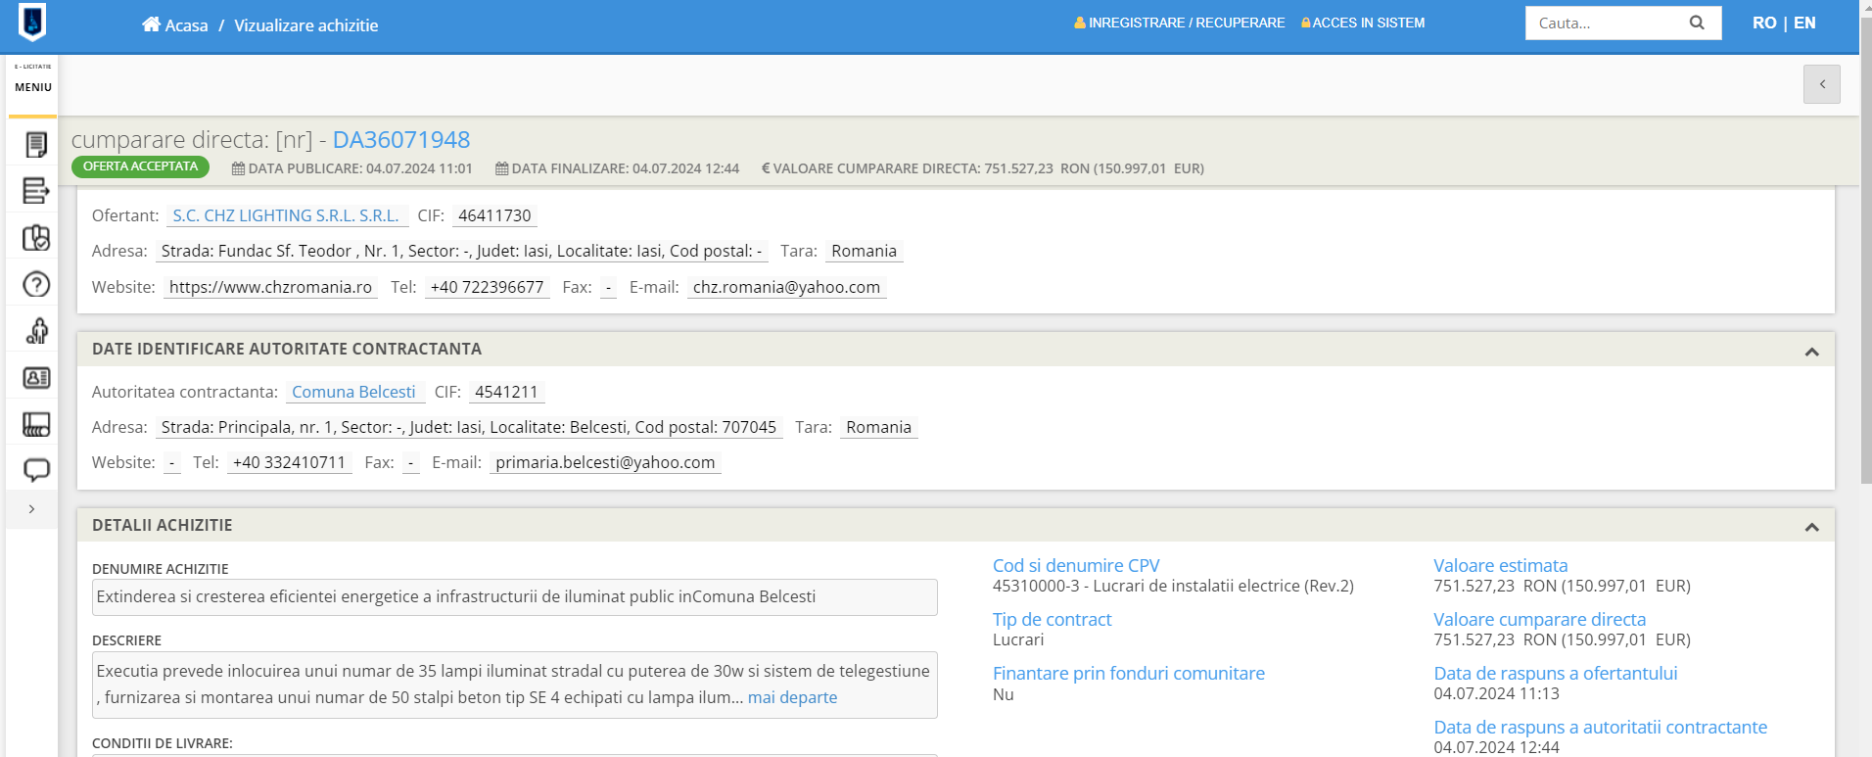Click the search magnifier icon

point(1697,23)
